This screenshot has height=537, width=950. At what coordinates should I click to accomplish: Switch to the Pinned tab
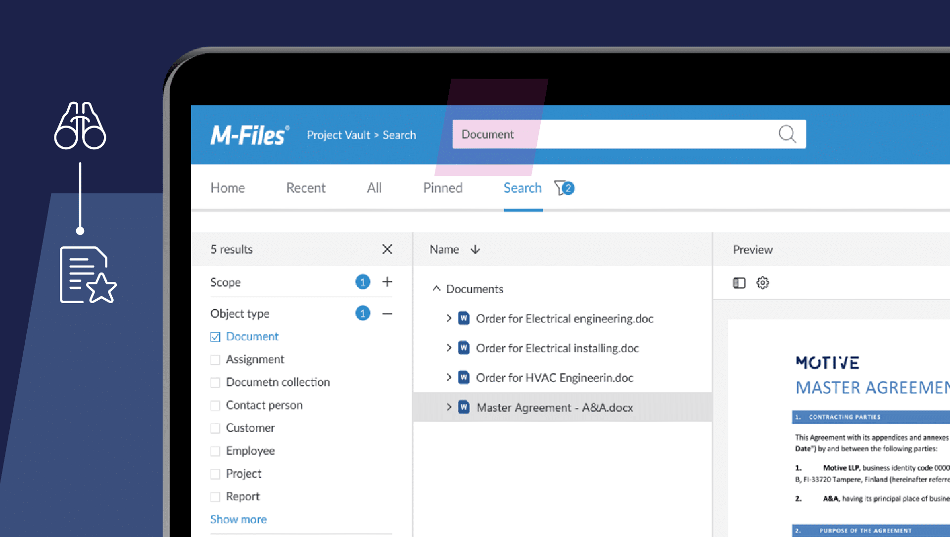click(x=442, y=188)
